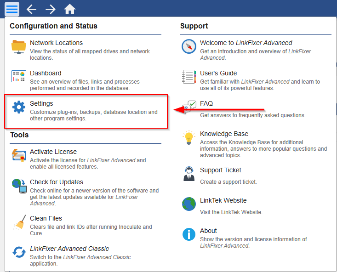The height and width of the screenshot is (272, 337).
Task: Choose Clean Files title
Action: click(x=46, y=218)
